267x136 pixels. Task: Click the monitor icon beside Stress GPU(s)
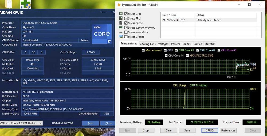(x=121, y=36)
